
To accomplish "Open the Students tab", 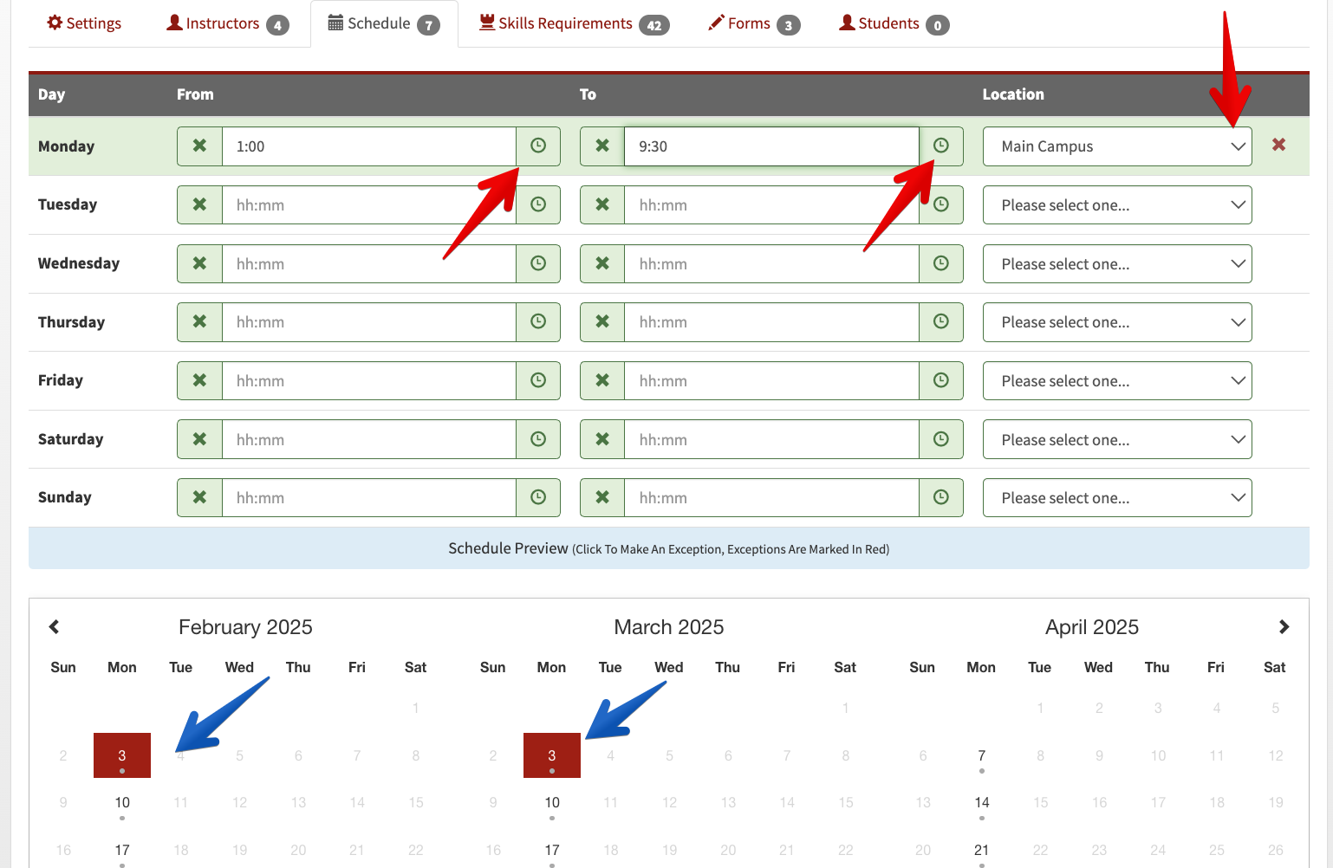I will pyautogui.click(x=894, y=23).
